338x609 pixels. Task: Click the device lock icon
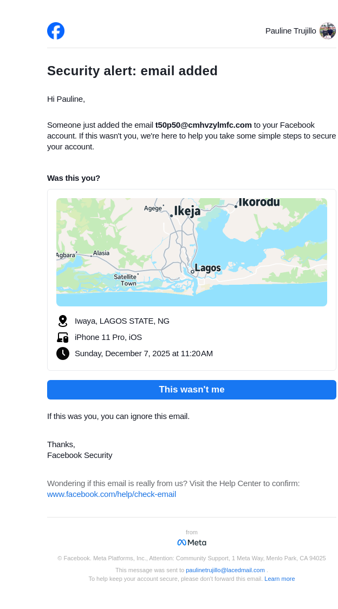[x=63, y=337]
